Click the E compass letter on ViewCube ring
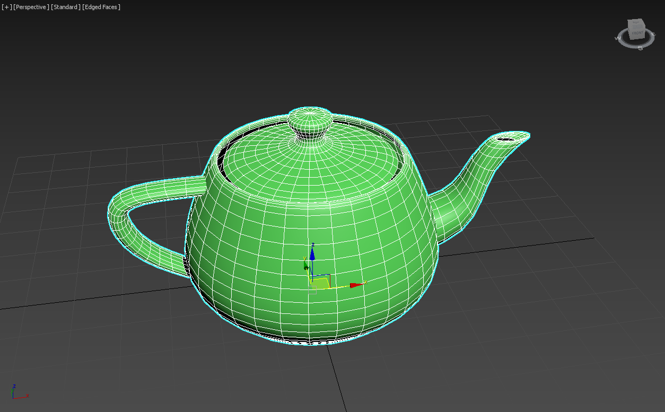The width and height of the screenshot is (665, 412). point(653,34)
